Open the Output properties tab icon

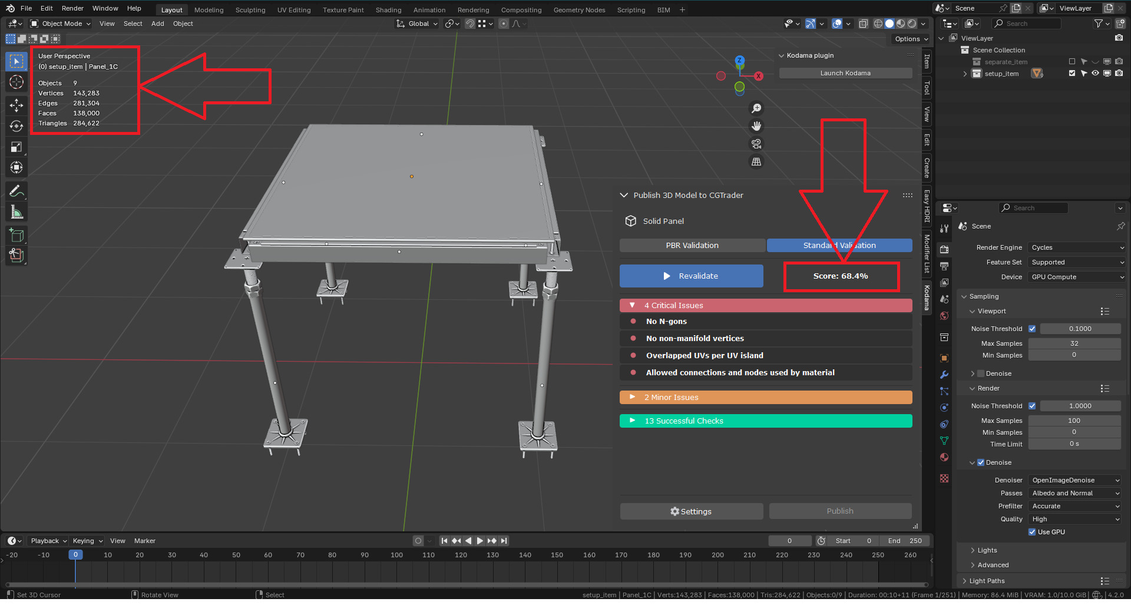tap(944, 266)
